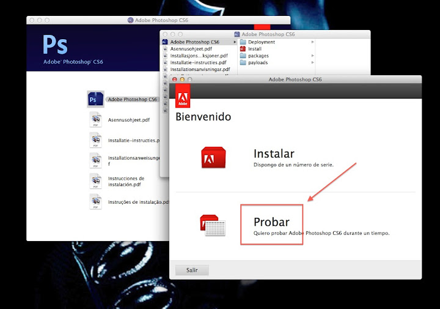440x309 pixels.
Task: Choose the Probar trial option heading
Action: coord(271,222)
